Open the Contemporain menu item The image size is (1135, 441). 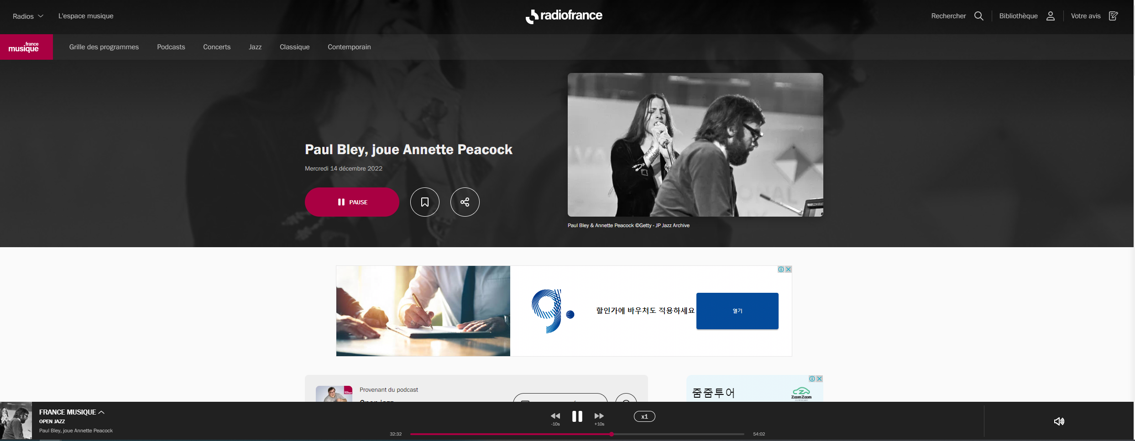(349, 47)
